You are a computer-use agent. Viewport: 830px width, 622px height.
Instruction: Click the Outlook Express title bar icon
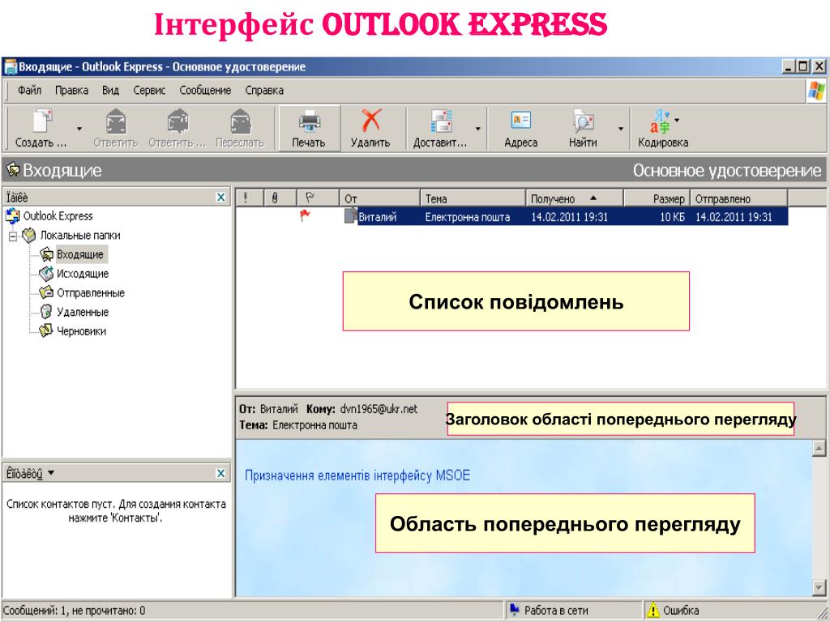click(10, 67)
